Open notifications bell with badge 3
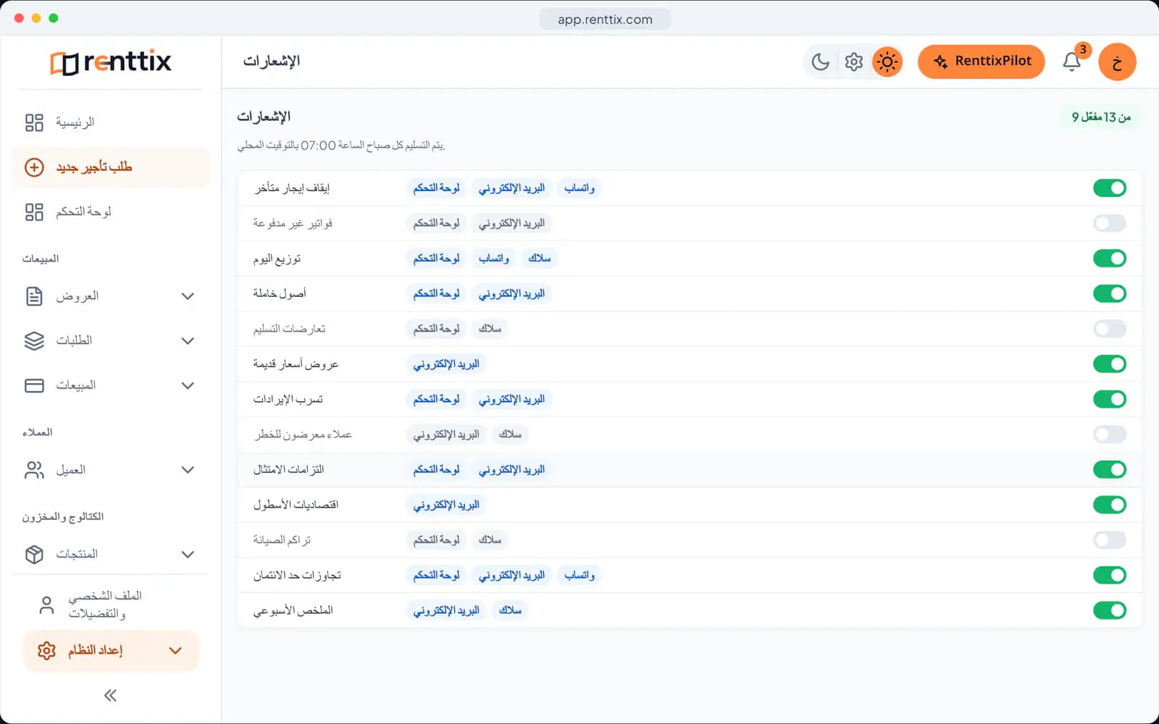The height and width of the screenshot is (724, 1159). pyautogui.click(x=1072, y=62)
